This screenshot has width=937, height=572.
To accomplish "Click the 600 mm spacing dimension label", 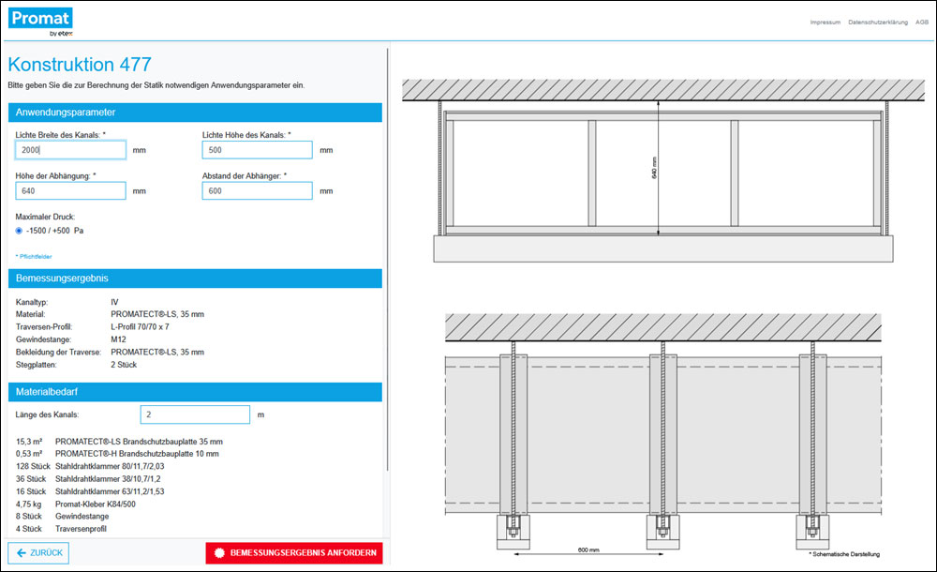I will [588, 549].
